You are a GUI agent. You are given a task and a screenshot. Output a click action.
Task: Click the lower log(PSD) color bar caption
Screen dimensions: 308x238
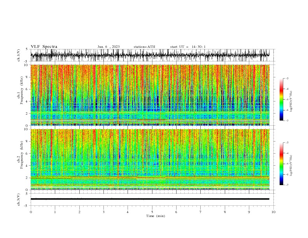[x=291, y=166]
